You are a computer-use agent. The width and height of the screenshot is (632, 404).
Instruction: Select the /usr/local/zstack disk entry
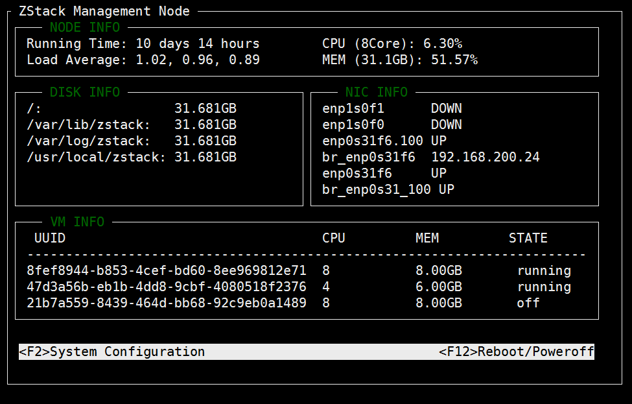(x=132, y=157)
